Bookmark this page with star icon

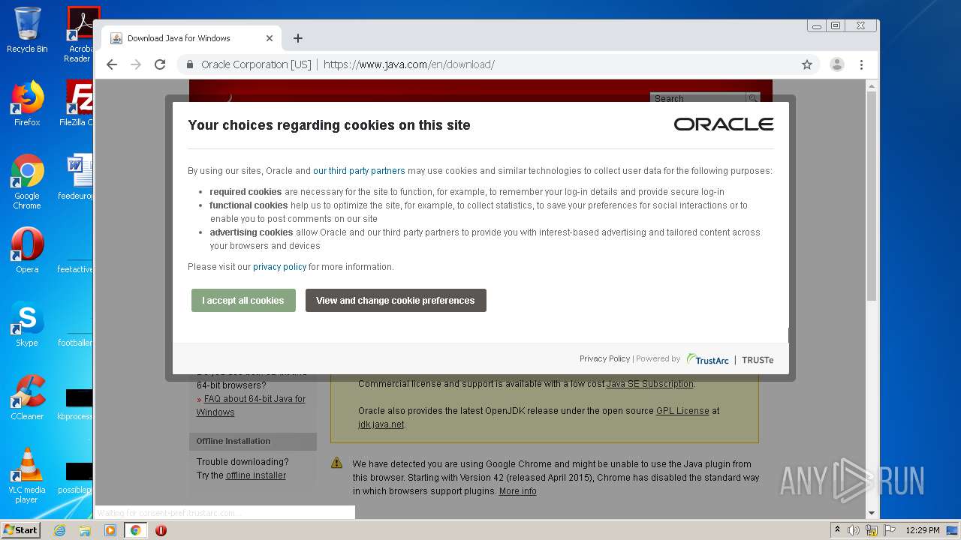point(807,64)
